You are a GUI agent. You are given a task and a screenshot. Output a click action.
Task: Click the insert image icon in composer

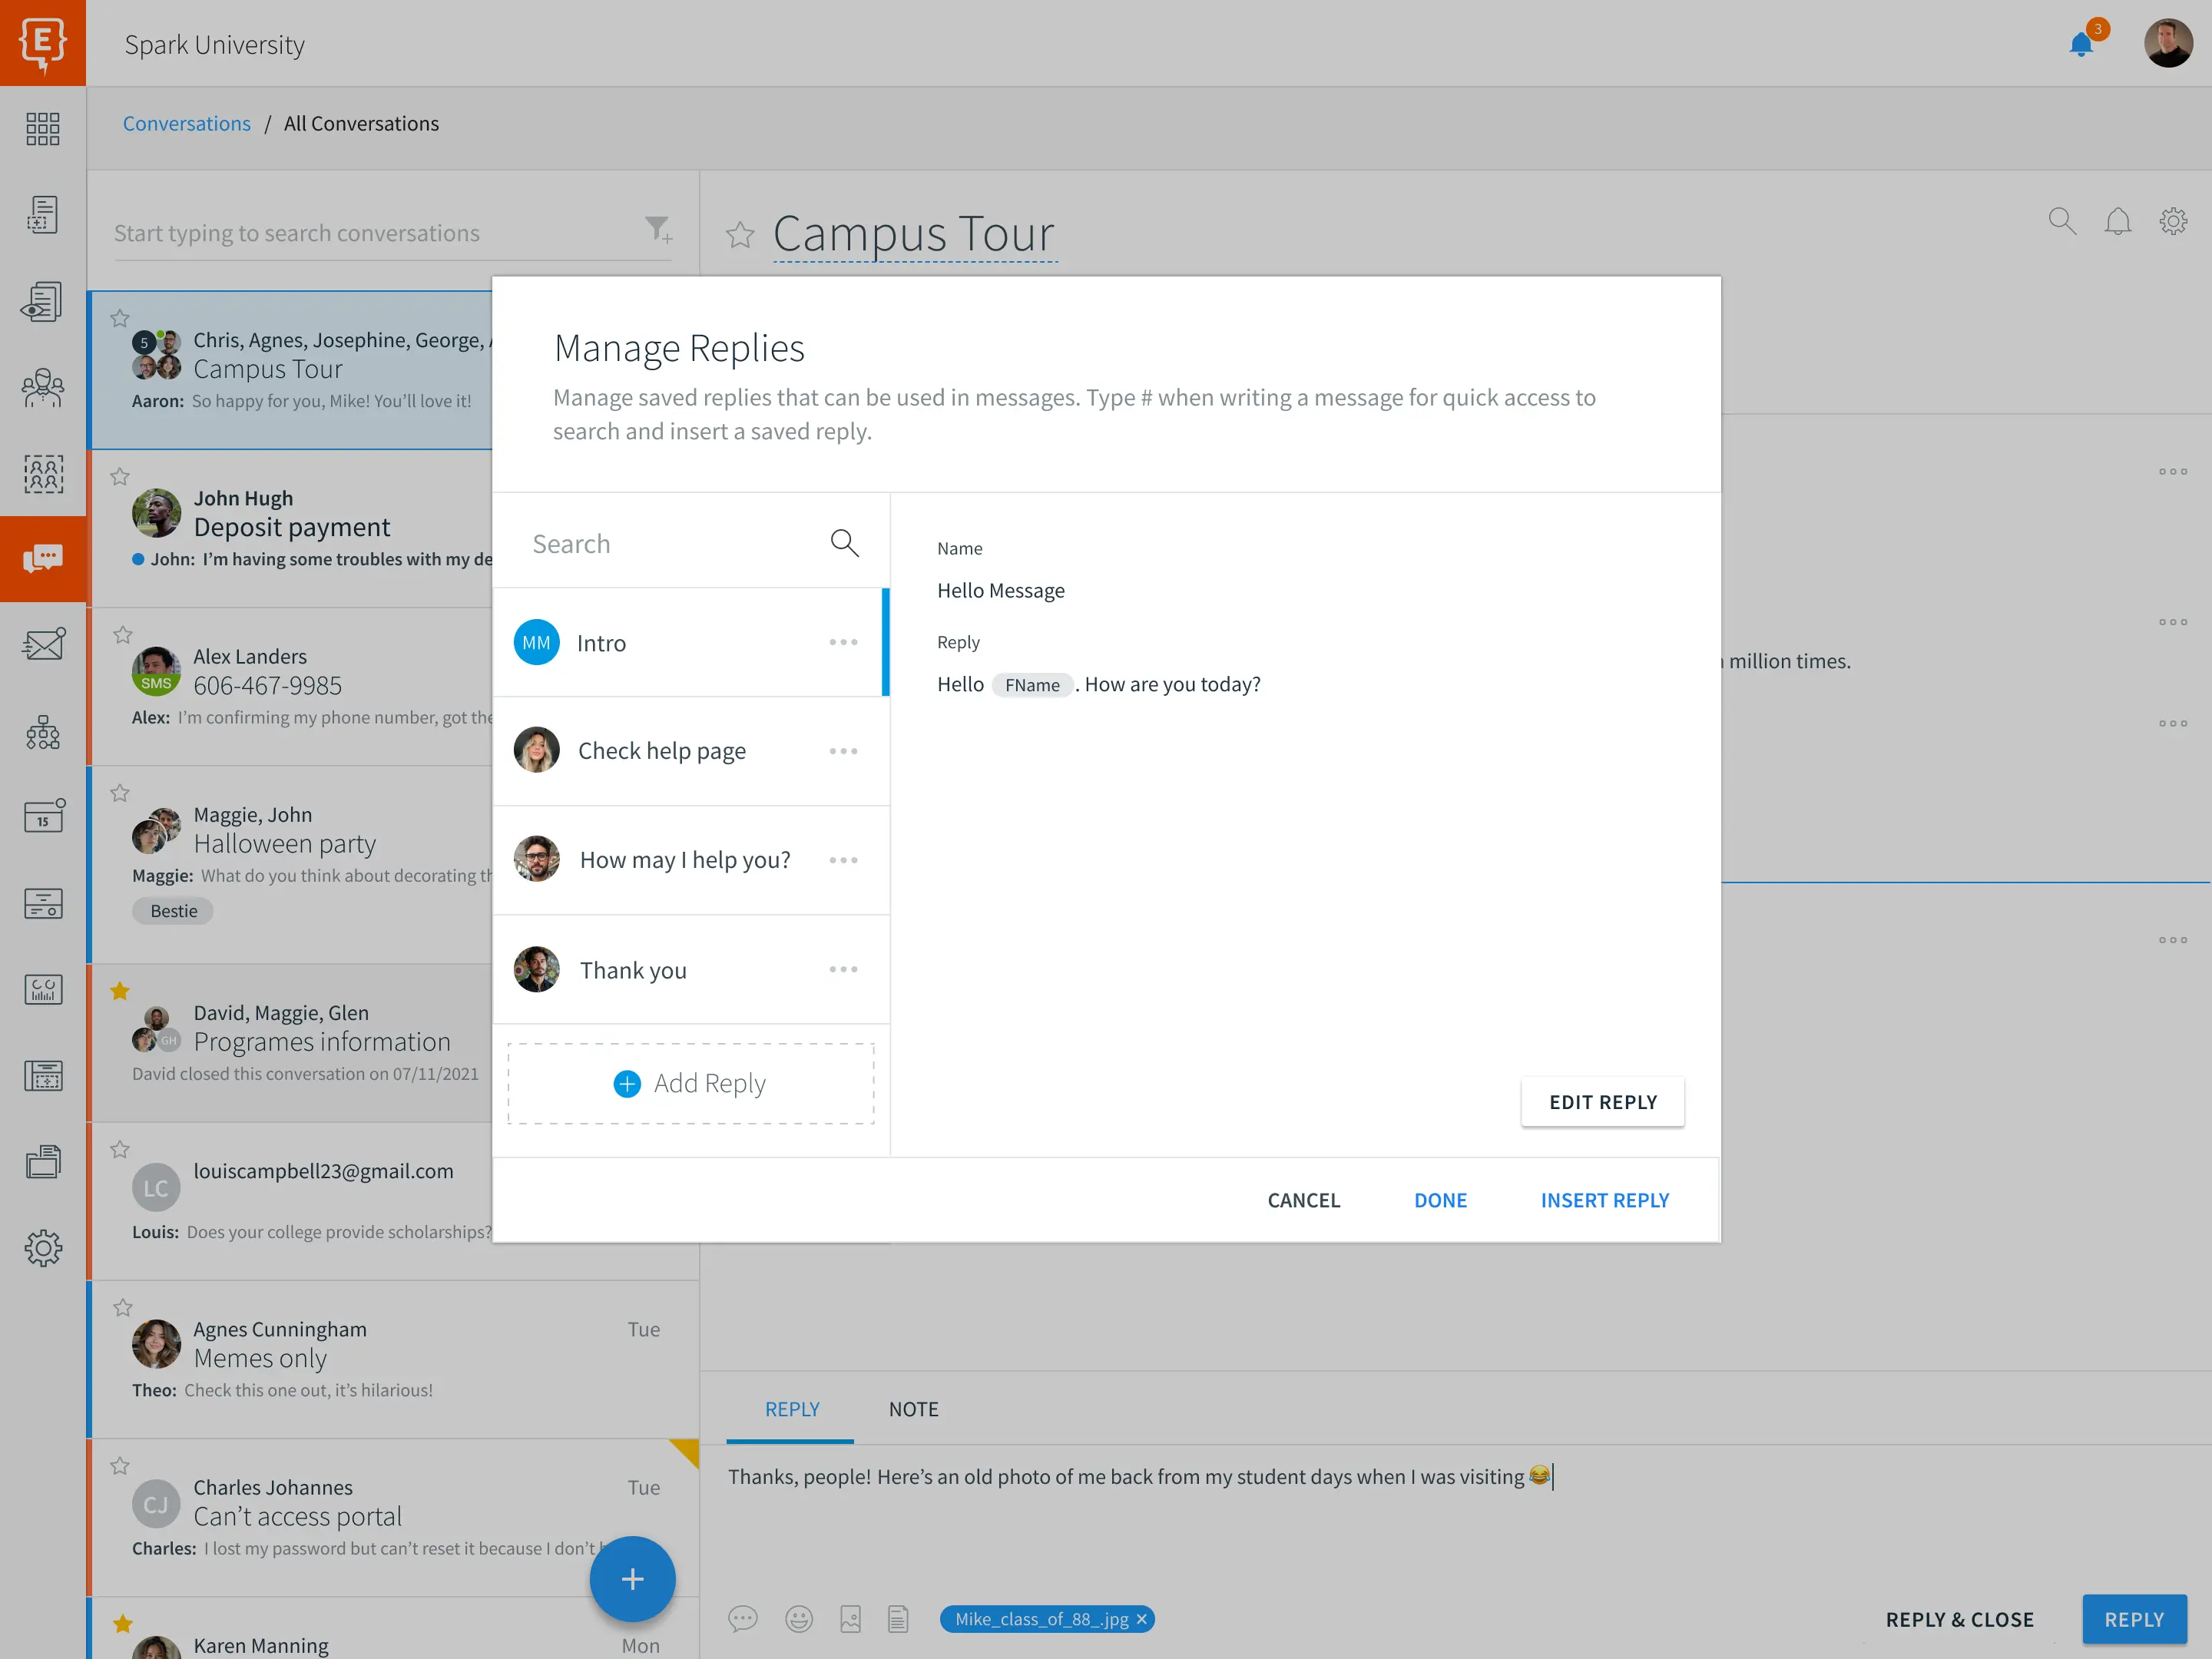pos(850,1618)
